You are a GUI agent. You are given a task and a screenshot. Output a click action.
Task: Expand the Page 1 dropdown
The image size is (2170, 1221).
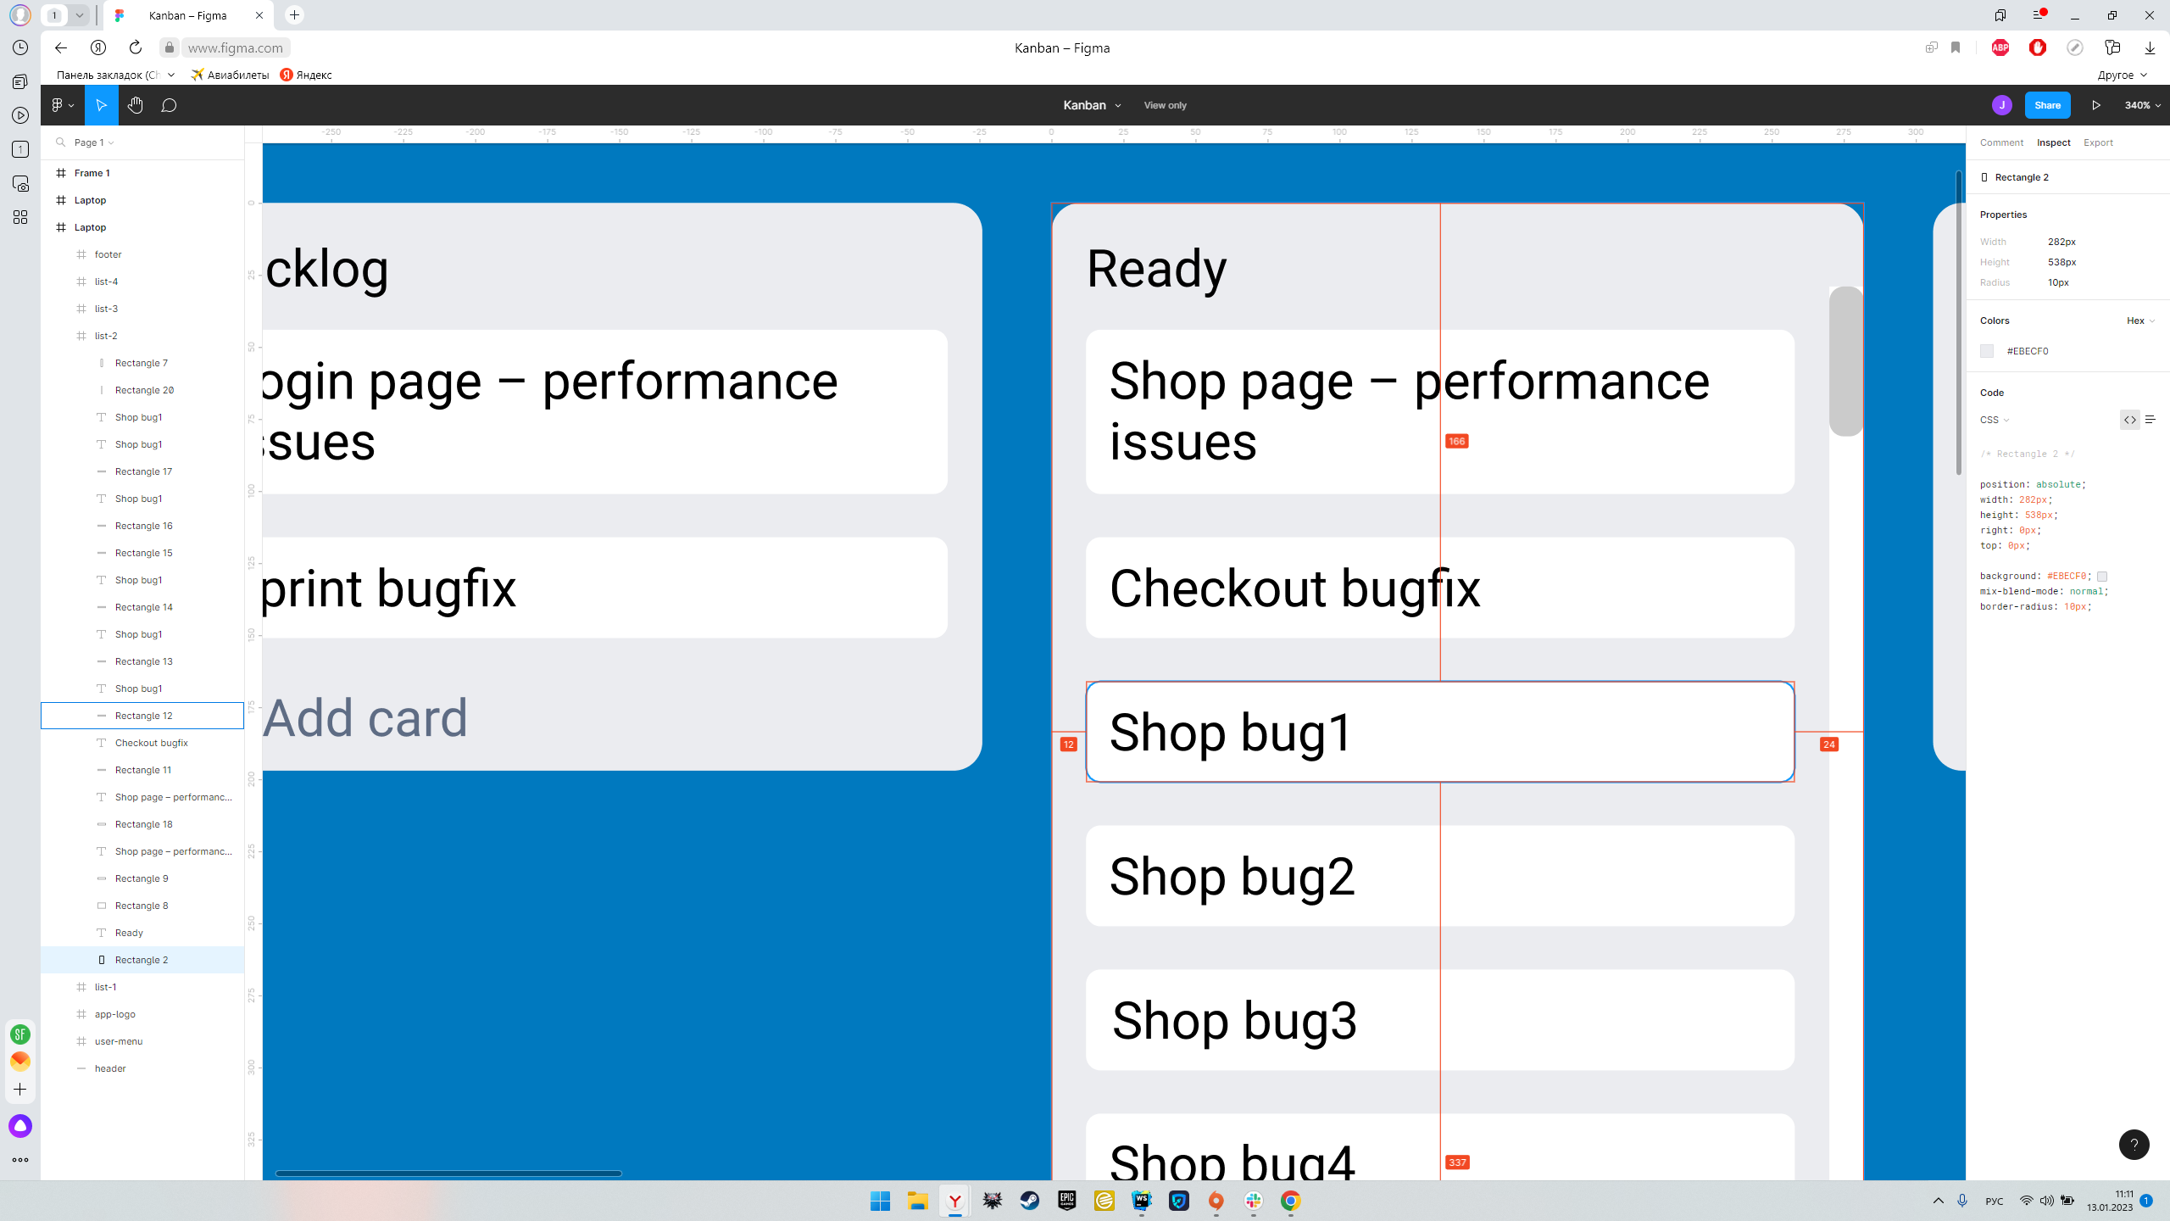pyautogui.click(x=94, y=142)
